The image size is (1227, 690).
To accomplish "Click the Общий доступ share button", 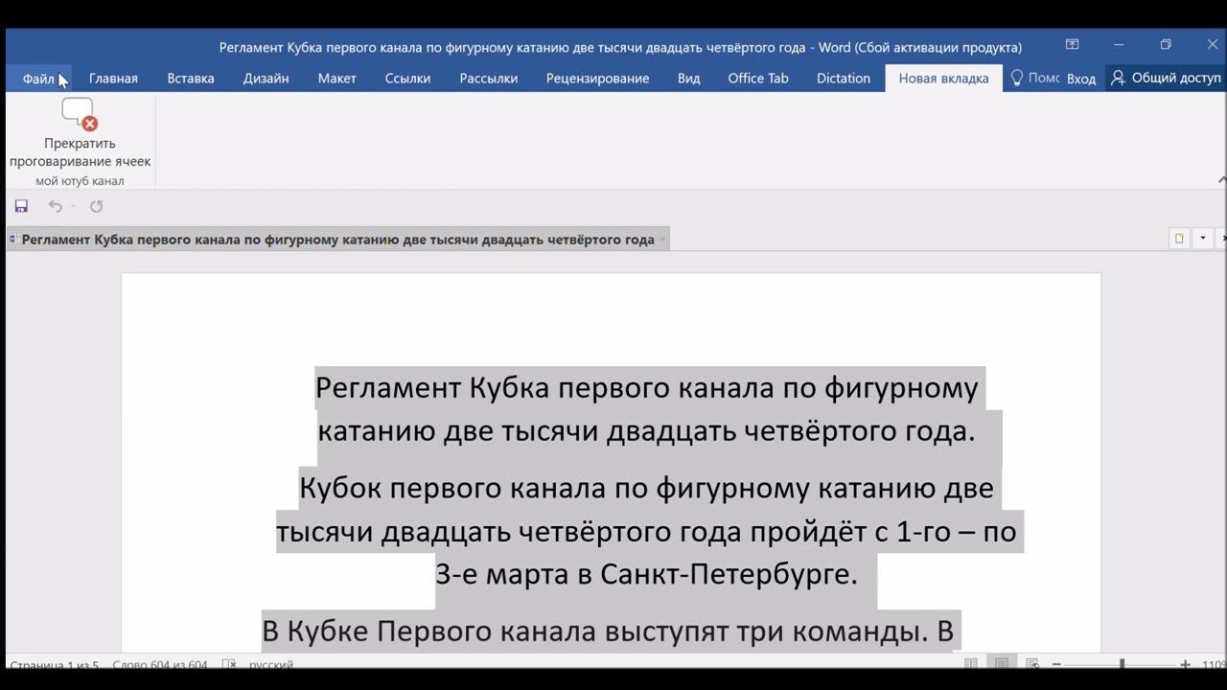I will pos(1166,79).
